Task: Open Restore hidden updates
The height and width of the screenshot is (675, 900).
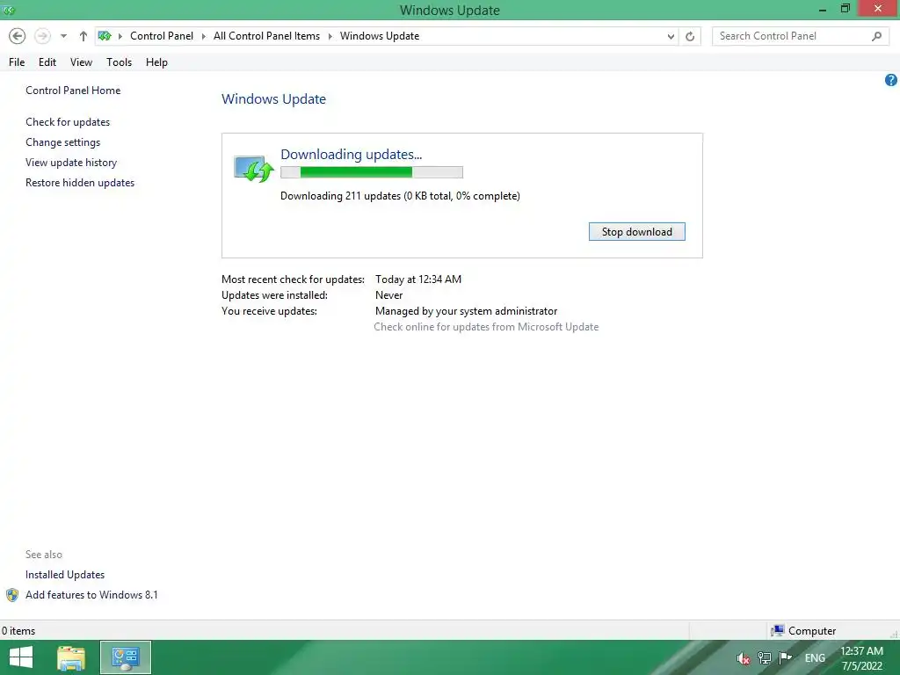Action: point(80,183)
